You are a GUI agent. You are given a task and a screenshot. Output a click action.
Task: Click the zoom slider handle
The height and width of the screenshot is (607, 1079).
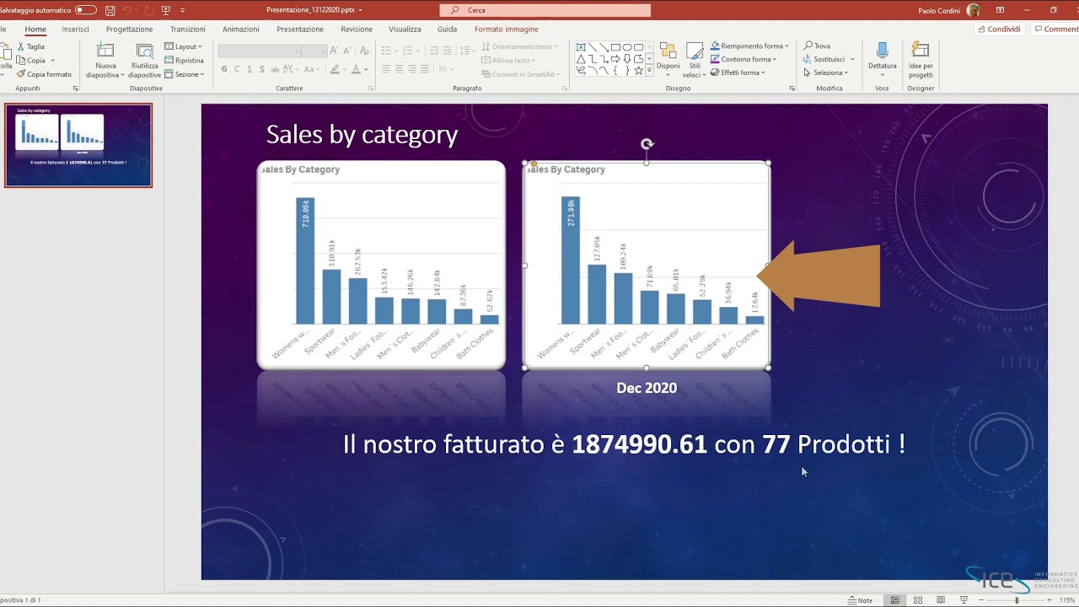[x=1017, y=600]
